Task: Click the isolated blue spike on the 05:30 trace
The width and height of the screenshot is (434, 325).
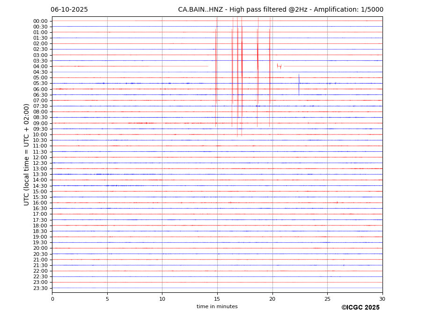Action: point(299,83)
